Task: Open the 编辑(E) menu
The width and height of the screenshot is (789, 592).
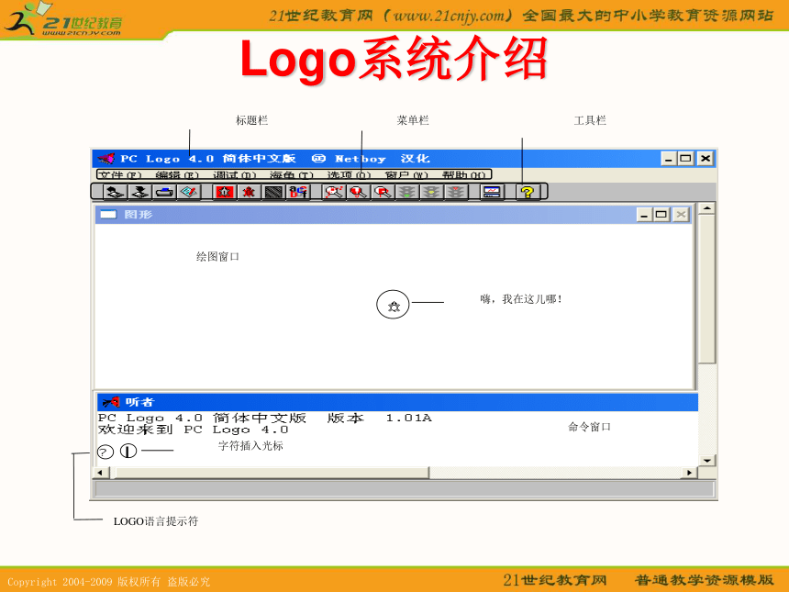Action: [177, 175]
